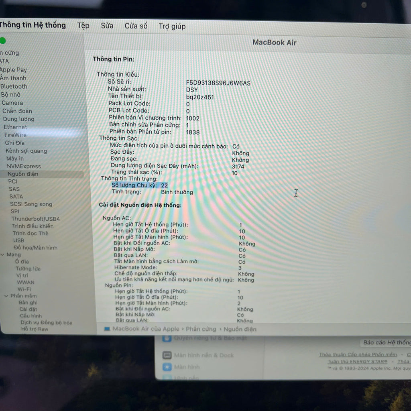Open Thỏa thuận Cấp phép Phần mềm link

[358, 354]
